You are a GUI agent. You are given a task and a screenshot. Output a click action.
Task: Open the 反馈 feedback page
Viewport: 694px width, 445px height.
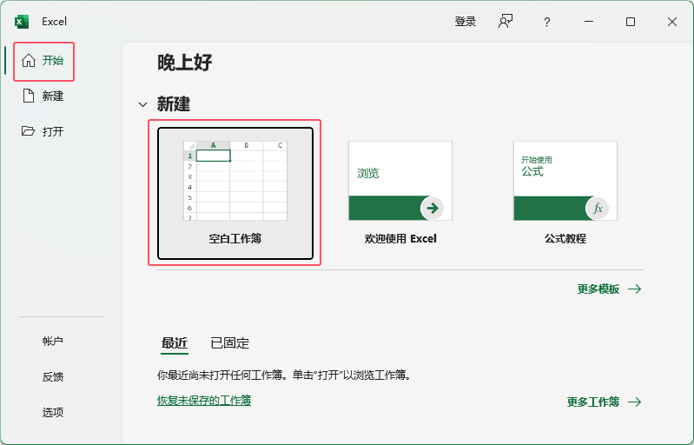click(53, 376)
